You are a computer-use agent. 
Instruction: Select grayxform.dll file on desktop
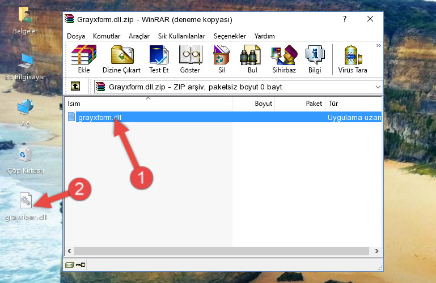(x=26, y=207)
